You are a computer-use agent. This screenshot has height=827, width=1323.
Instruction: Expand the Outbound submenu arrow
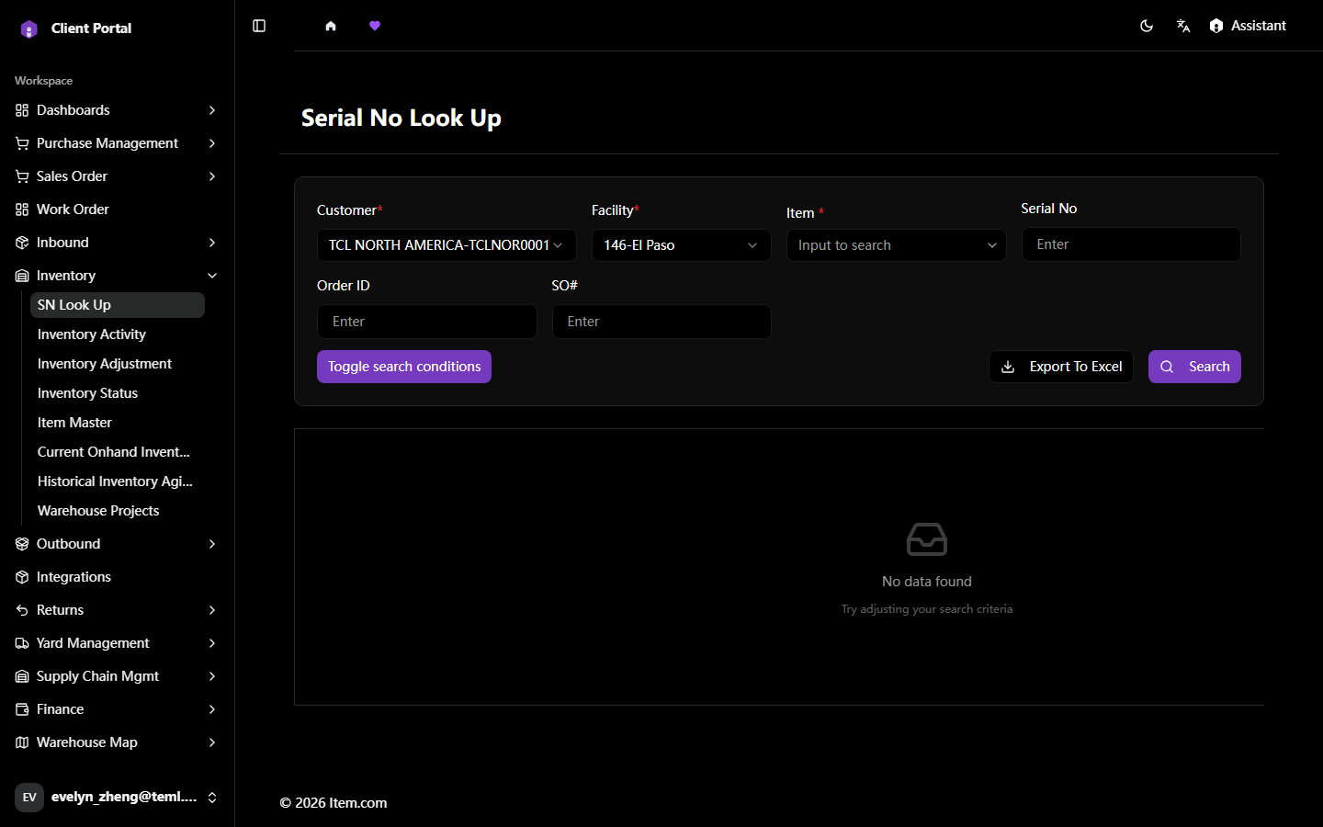tap(212, 544)
